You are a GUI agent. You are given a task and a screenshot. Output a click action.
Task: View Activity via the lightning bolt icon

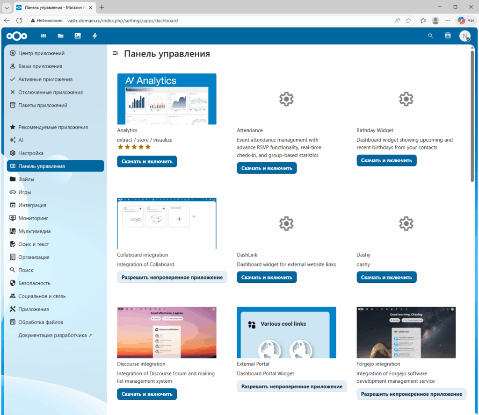coord(94,36)
